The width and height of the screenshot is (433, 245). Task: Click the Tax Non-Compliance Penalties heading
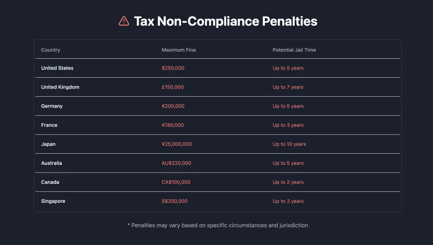(x=226, y=21)
